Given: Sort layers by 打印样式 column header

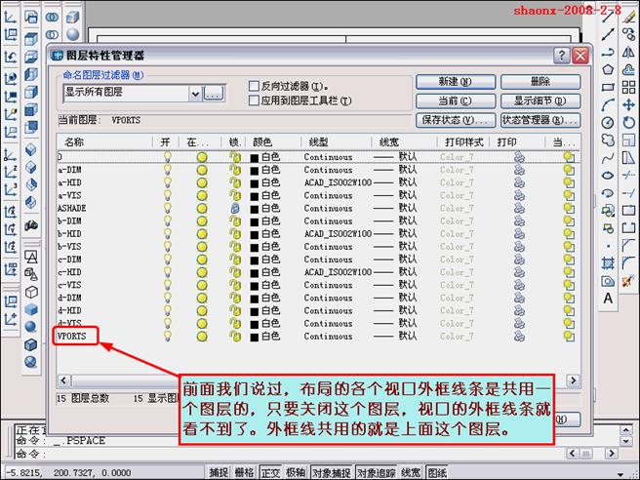Looking at the screenshot, I should 464,142.
